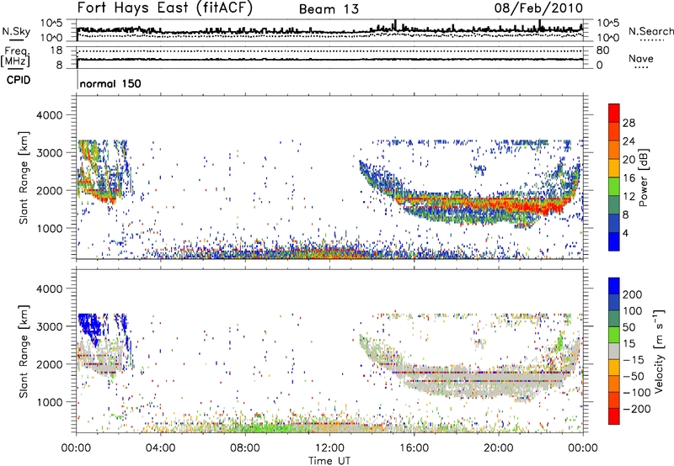Click the 10^0 tick beside N.Search
The image size is (674, 466).
pos(608,38)
